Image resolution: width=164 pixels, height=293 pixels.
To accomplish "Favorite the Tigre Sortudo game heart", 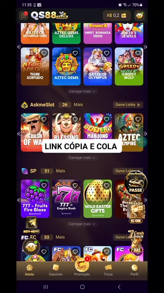I will (x=44, y=53).
